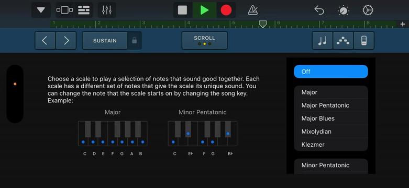Choose the Minor Pentatonic scale
The width and height of the screenshot is (409, 188).
pyautogui.click(x=331, y=165)
